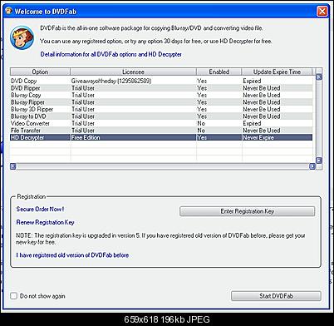Image resolution: width=334 pixels, height=326 pixels.
Task: Open the Secure Order Now link
Action: [40, 210]
